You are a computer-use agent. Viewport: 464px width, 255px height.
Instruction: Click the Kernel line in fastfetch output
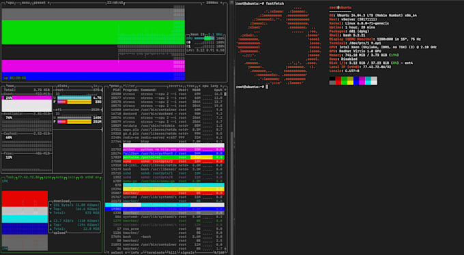coord(359,23)
